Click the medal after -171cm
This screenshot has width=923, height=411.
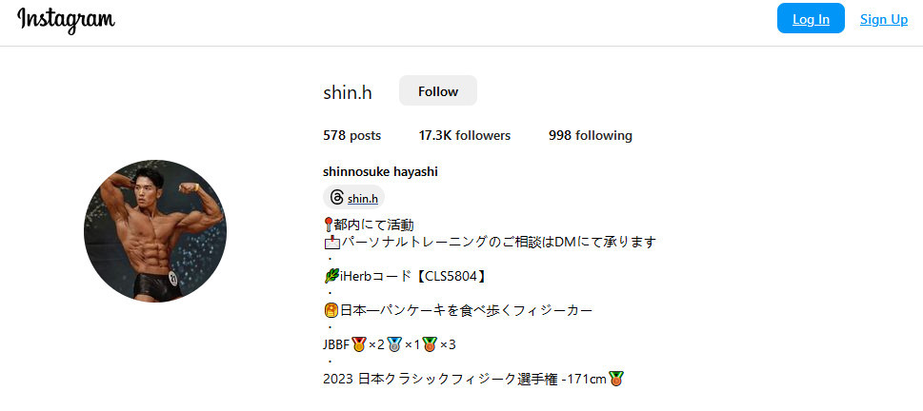[615, 379]
